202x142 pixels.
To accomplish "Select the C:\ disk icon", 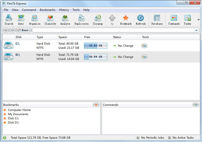I will click(8, 45).
